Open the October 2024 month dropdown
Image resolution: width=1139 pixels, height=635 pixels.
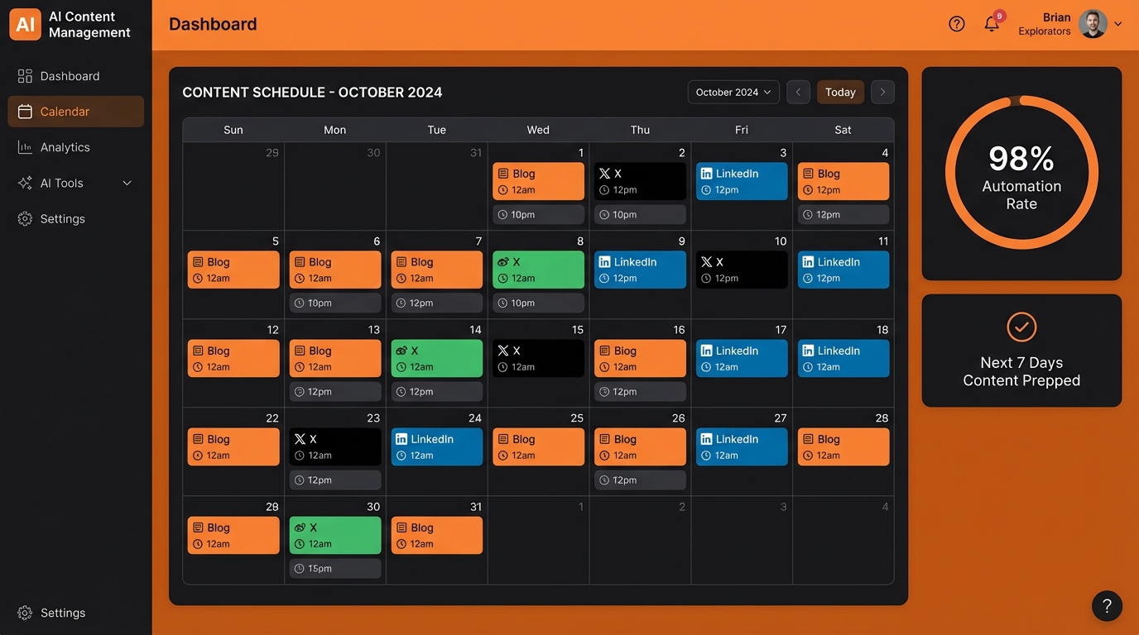pos(733,92)
